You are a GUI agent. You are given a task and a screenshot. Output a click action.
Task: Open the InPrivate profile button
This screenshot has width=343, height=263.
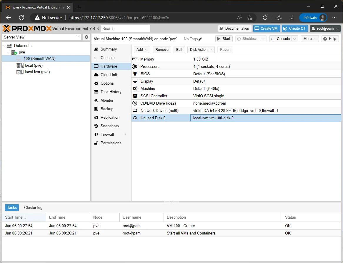[313, 18]
